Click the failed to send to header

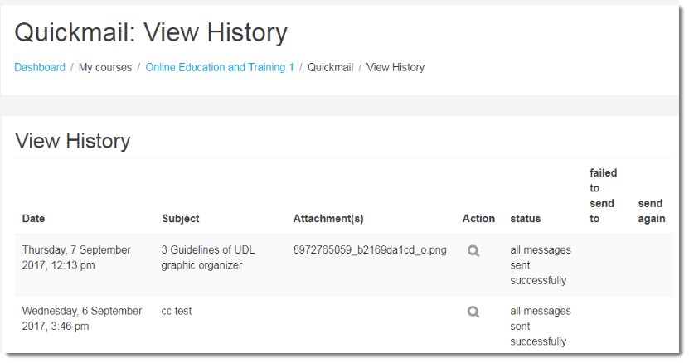click(603, 196)
